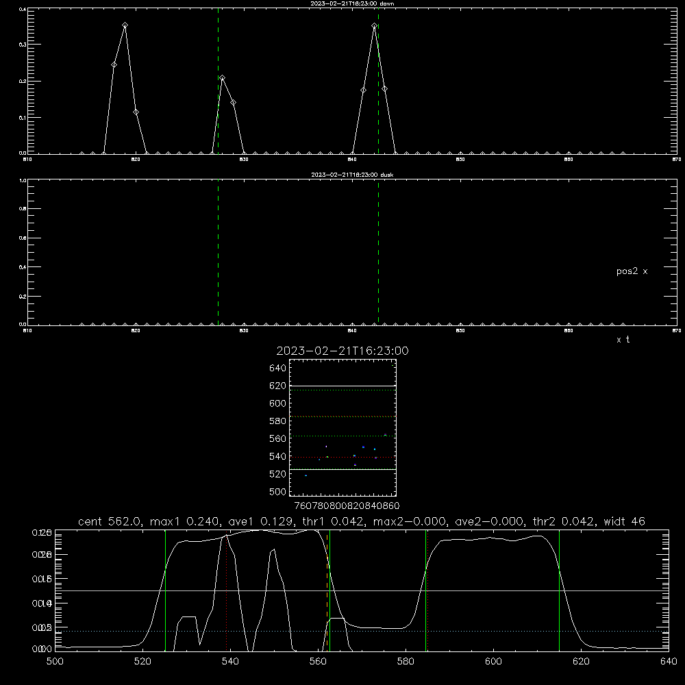
Task: Click the x-axis label '500' on bottom plot
Action: [x=55, y=662]
